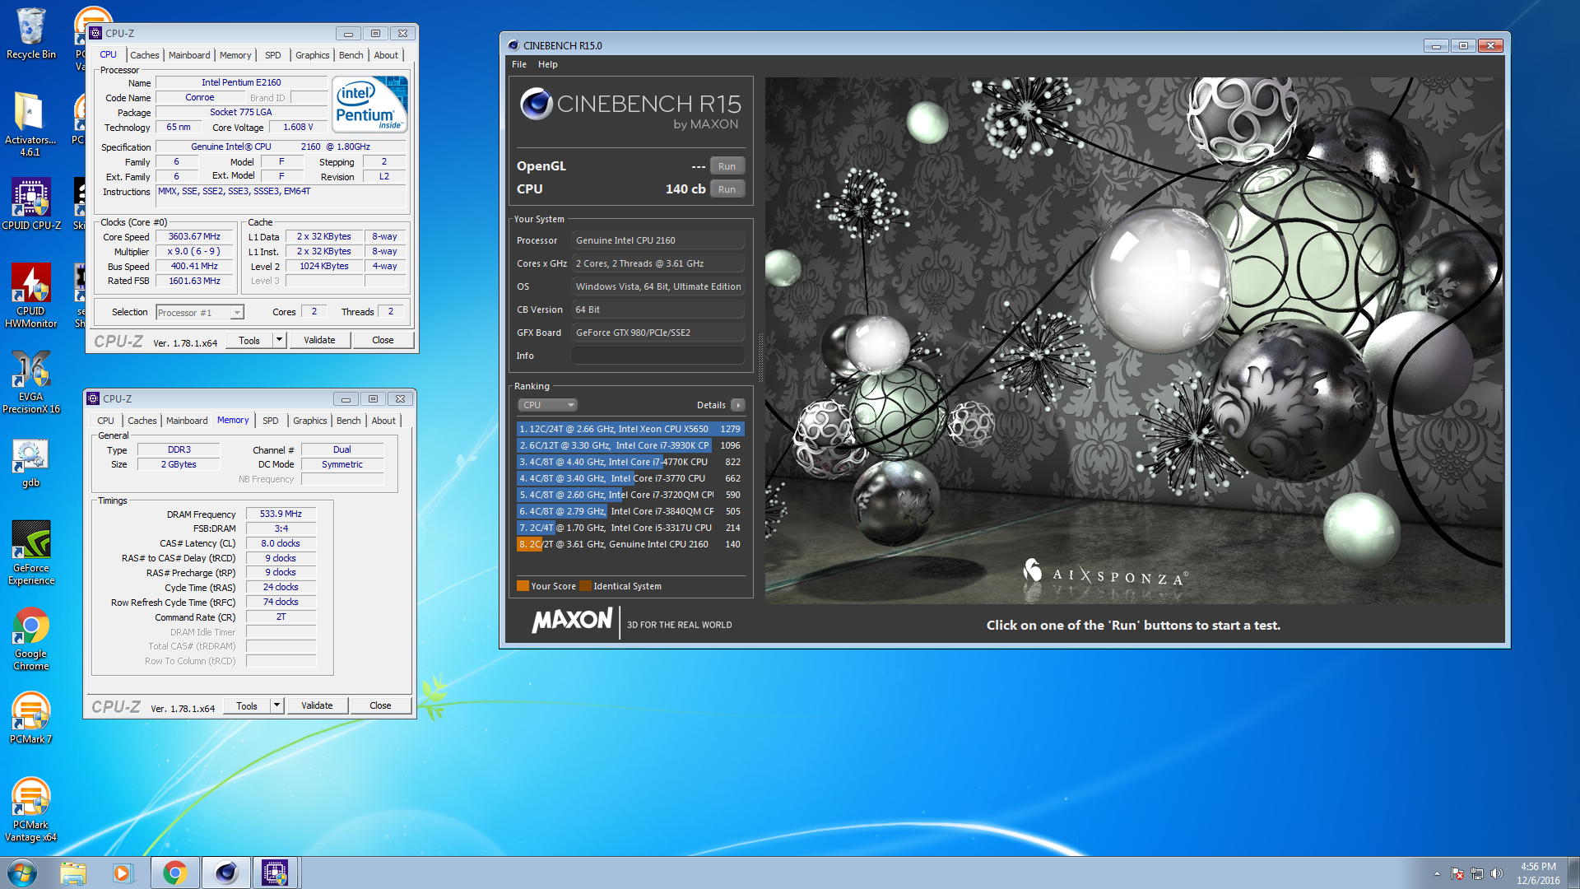Launch CPUID HWMonitor desktop icon
Viewport: 1580px width, 889px height.
pos(30,296)
